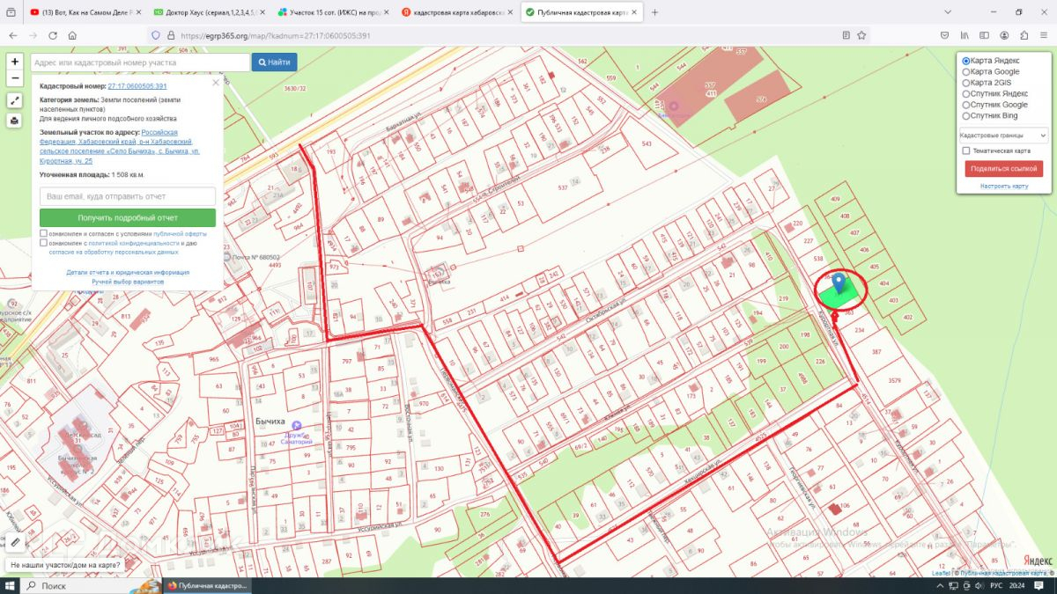1057x594 pixels.
Task: Reload the page in browser
Action: pos(53,36)
